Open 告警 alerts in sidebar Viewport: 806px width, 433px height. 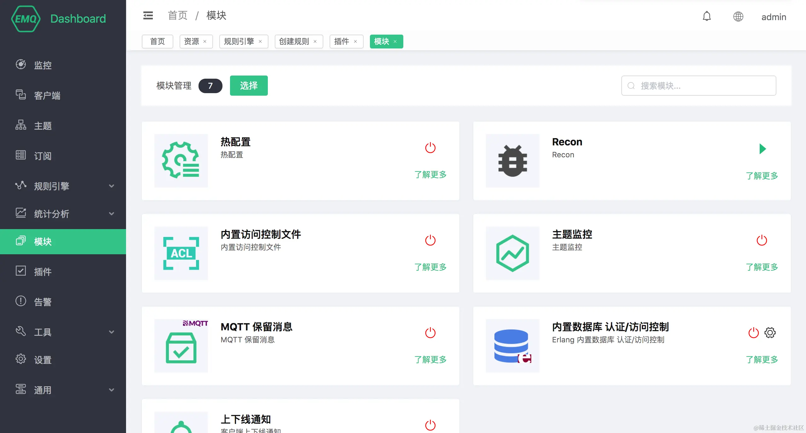43,302
